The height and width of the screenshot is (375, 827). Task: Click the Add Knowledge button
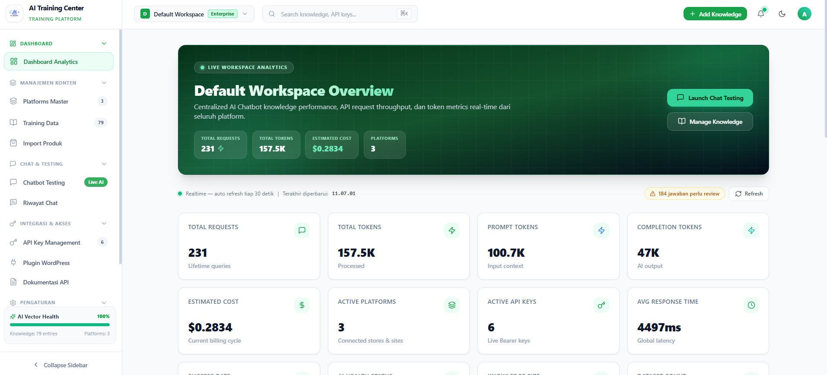point(715,14)
